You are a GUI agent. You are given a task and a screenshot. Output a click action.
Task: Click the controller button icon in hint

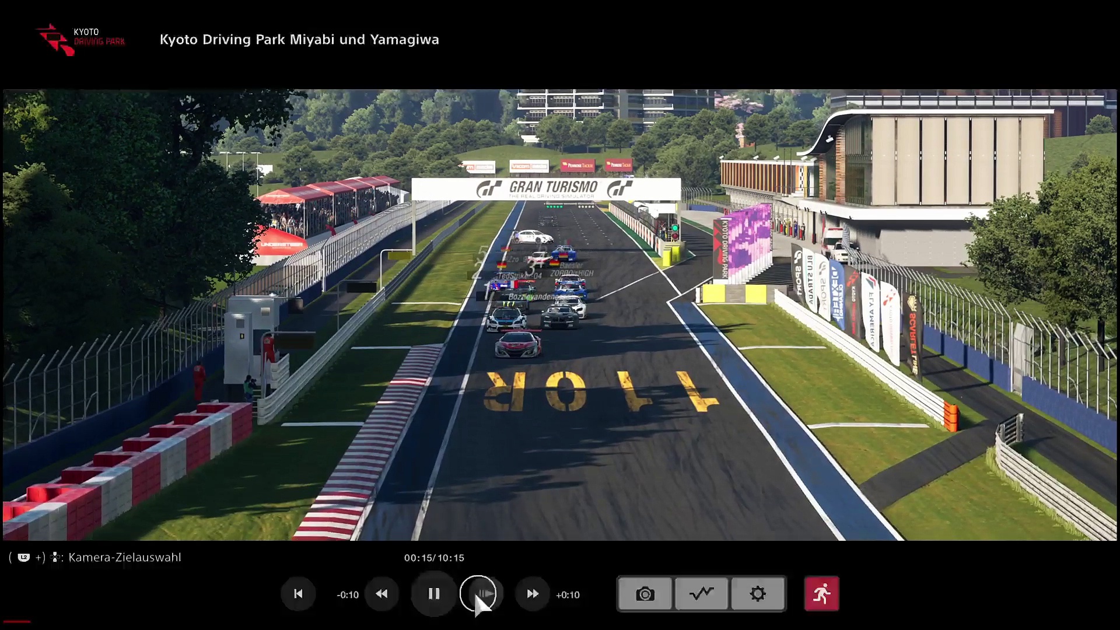click(x=24, y=558)
